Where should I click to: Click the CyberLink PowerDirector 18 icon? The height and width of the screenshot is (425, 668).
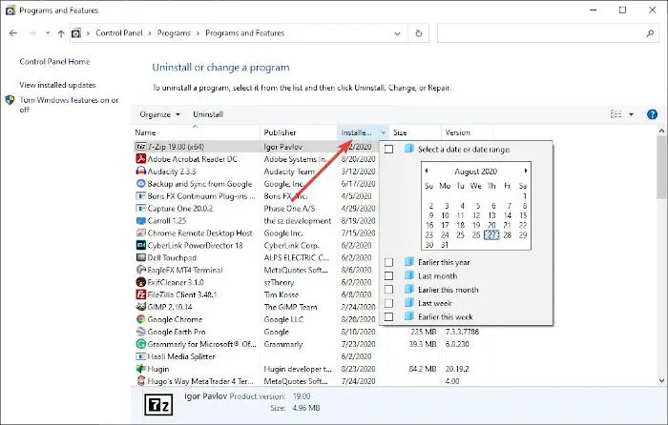click(140, 246)
